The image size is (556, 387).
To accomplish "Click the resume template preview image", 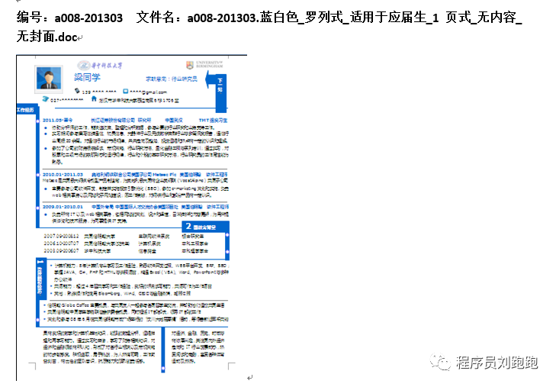I will click(132, 217).
